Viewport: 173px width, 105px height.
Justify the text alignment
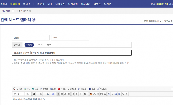coord(69,94)
